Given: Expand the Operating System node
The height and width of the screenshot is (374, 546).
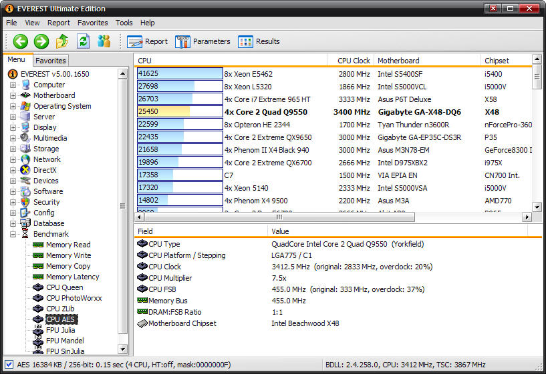Looking at the screenshot, I should point(13,106).
